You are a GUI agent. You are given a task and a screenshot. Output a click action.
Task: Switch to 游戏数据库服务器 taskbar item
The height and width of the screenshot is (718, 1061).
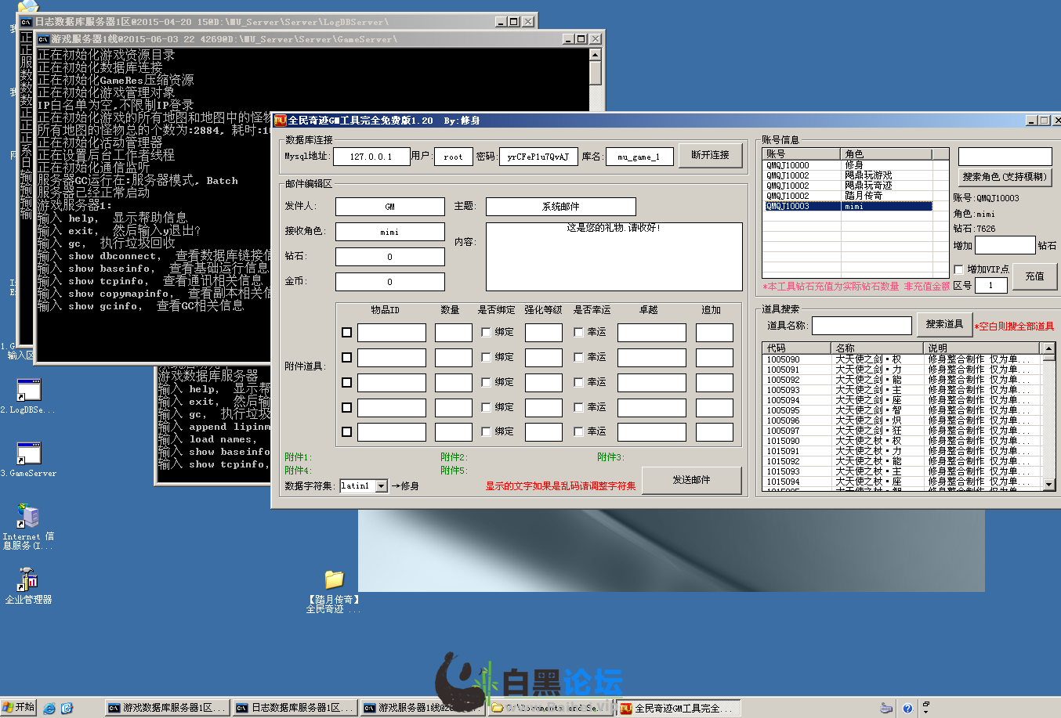coord(168,708)
